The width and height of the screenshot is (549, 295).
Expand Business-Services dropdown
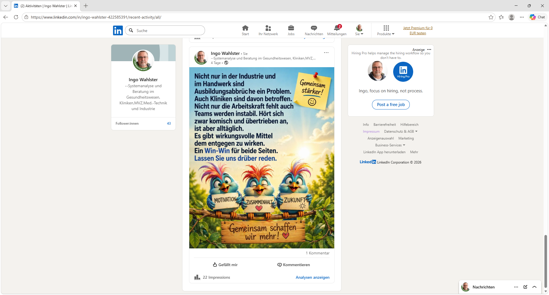(390, 145)
